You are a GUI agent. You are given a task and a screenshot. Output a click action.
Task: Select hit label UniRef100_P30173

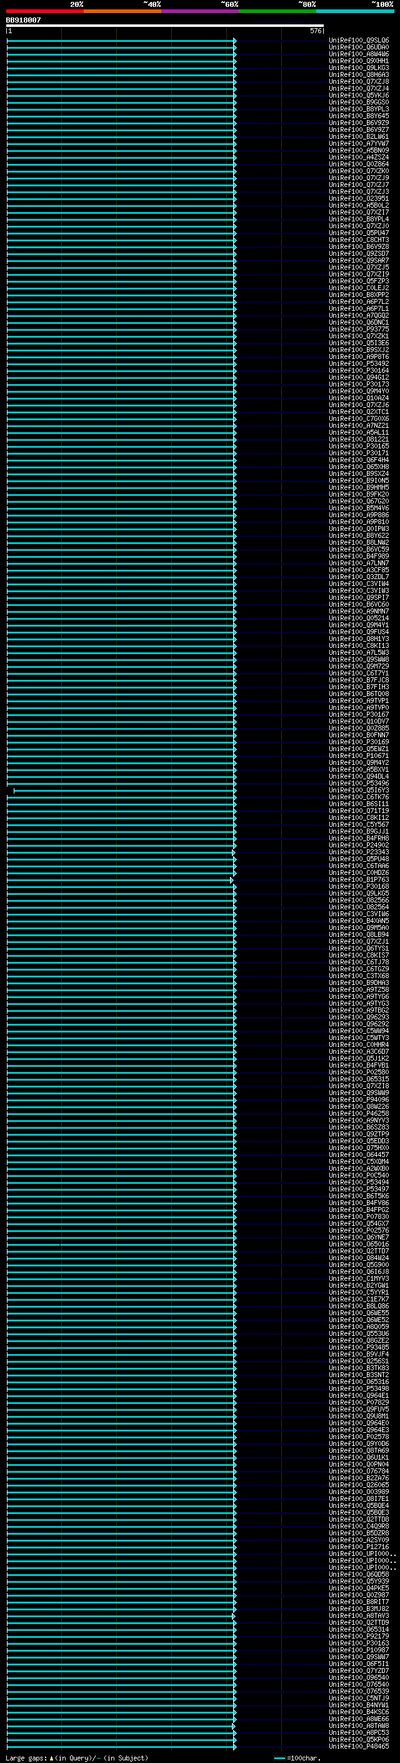(359, 385)
